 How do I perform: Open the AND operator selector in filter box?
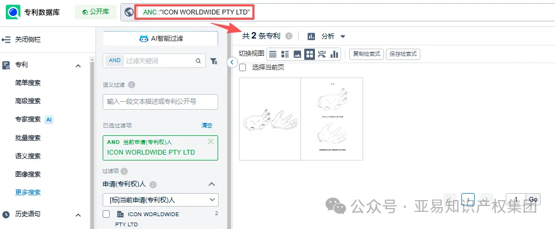[114, 60]
